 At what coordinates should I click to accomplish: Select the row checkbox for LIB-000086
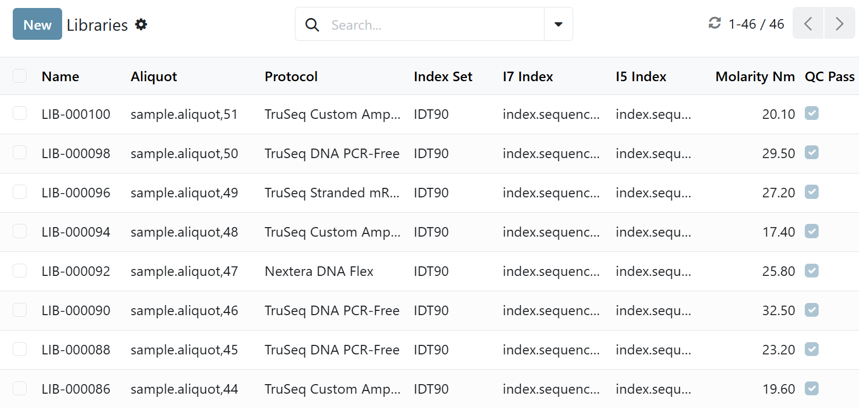pyautogui.click(x=20, y=388)
